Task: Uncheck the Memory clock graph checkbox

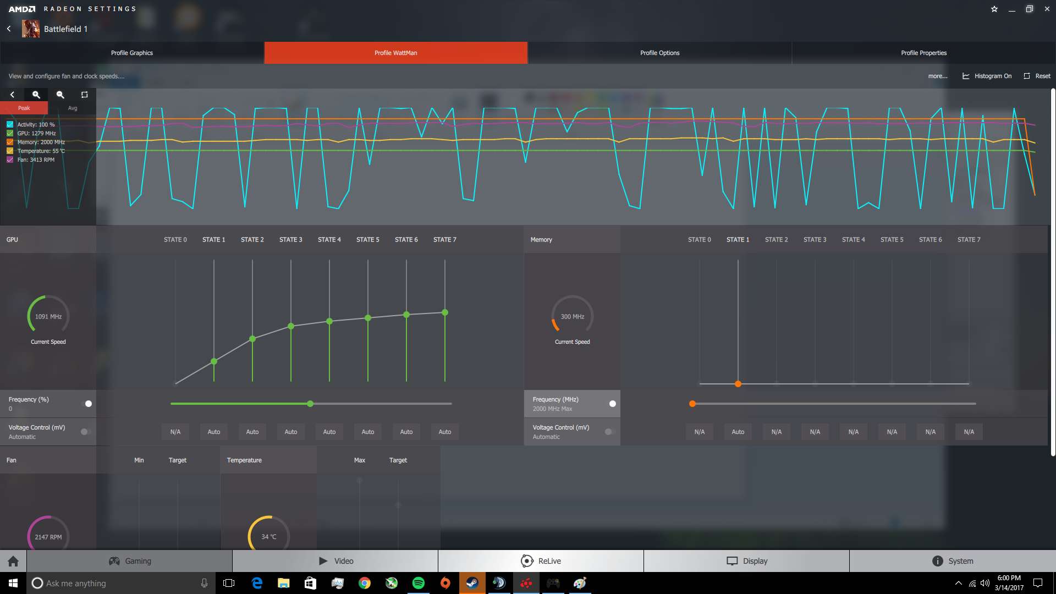Action: coord(10,142)
